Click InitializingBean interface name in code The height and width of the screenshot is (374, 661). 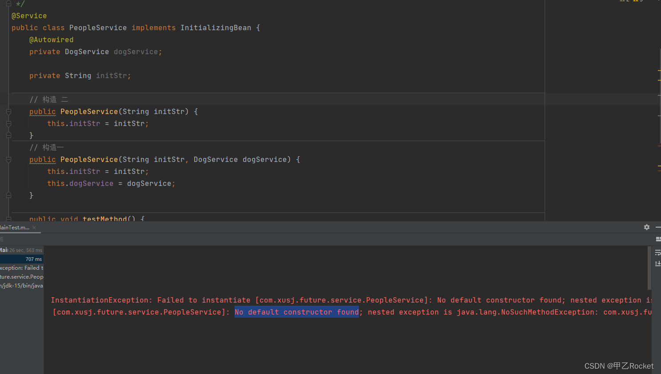pyautogui.click(x=216, y=28)
